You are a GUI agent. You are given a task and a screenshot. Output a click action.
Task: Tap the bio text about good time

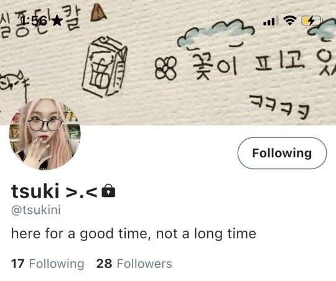coord(134,234)
